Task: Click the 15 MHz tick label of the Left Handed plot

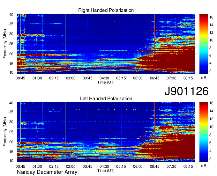Action: 11,152
